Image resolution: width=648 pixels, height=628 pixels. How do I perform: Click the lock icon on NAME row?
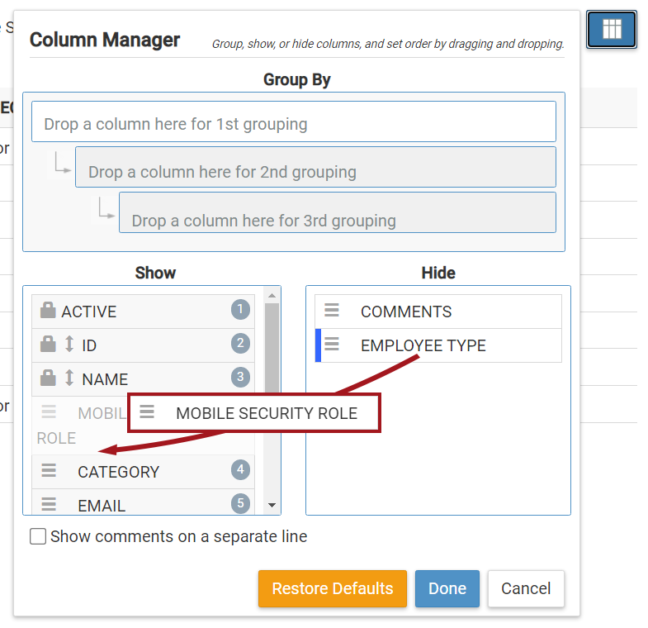pos(48,378)
